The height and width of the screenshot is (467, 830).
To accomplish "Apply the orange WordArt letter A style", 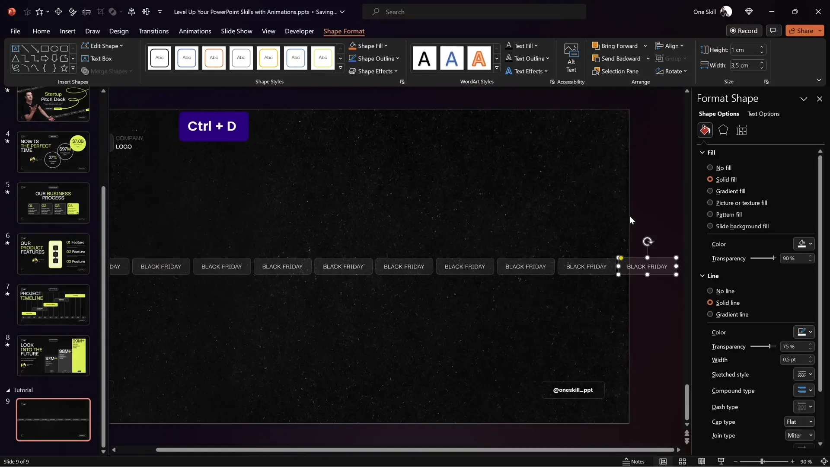I will tap(479, 58).
